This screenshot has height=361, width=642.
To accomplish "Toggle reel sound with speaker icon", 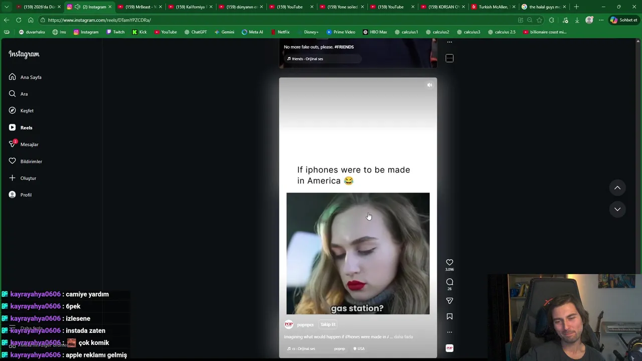I will pos(429,85).
